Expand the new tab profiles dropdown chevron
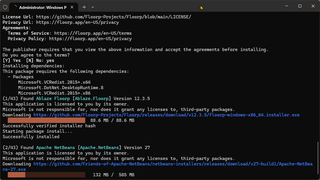The height and width of the screenshot is (180, 320). coord(93,7)
